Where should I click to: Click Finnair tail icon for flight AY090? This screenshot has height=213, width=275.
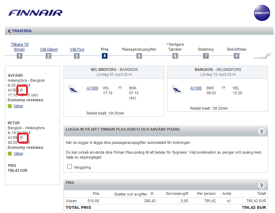coord(177,89)
